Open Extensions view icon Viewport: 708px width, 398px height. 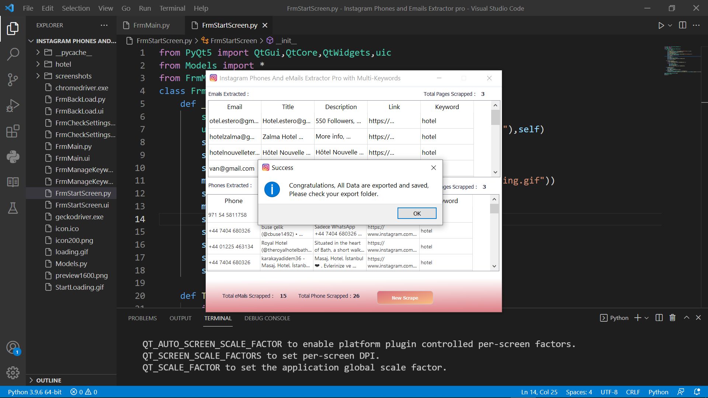pos(13,131)
